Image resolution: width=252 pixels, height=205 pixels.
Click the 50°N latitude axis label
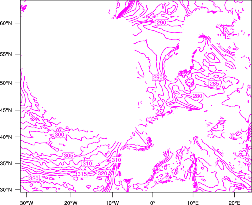[x=6, y=83]
